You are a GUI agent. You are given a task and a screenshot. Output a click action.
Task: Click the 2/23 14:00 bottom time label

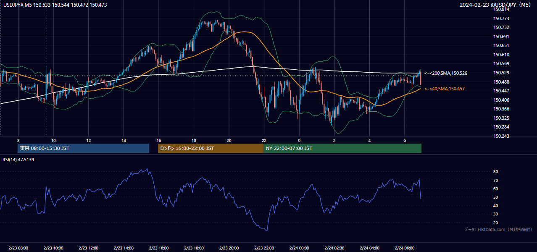pos(124,248)
